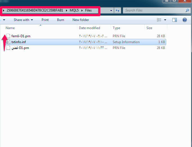
Task: Click the 1 KB size of txtinfo.inf
Action: (162, 42)
